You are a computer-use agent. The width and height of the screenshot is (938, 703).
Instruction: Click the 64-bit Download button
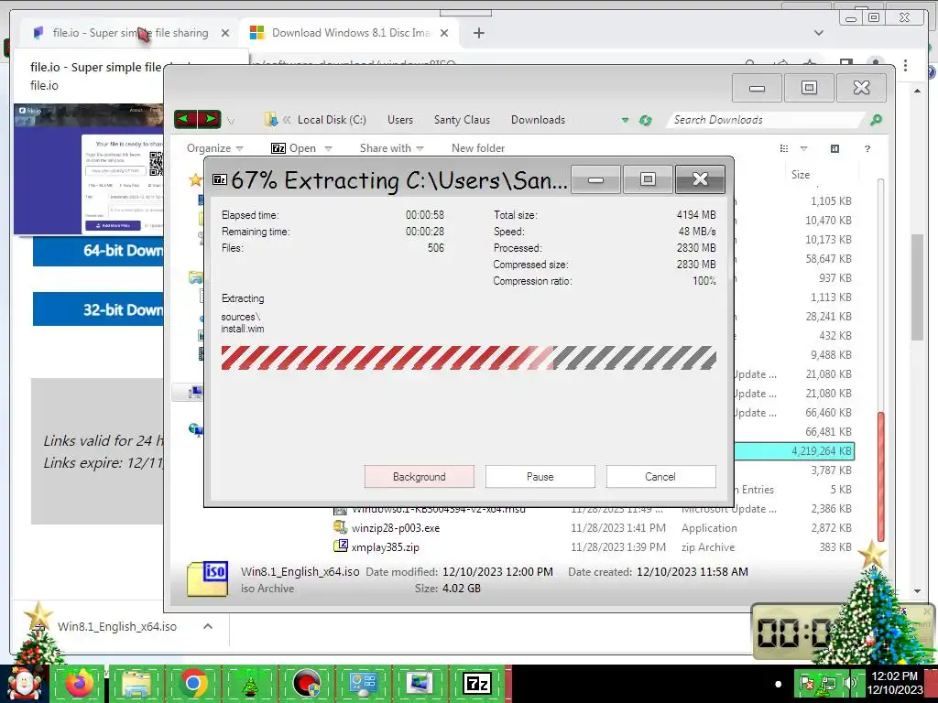(x=98, y=250)
